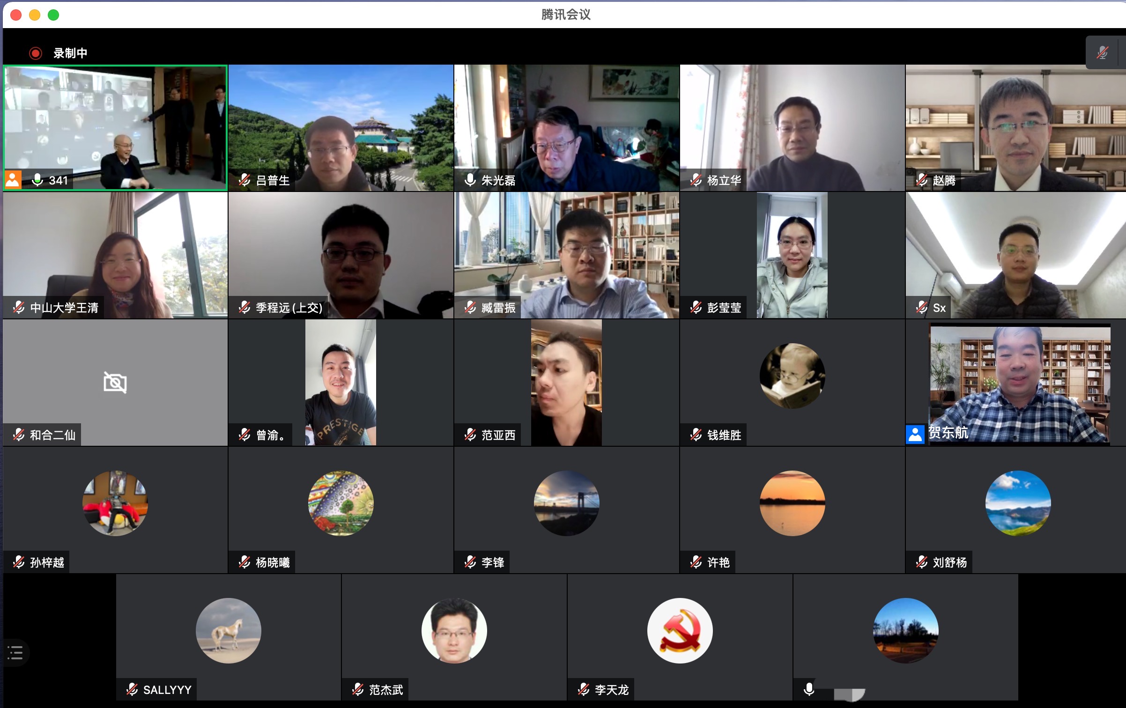Click the 中山大学王清 name label
The image size is (1126, 708).
pos(64,308)
